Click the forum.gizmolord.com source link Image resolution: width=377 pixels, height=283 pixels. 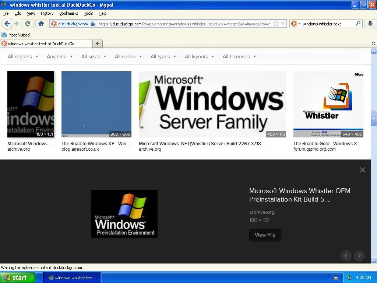pos(314,149)
